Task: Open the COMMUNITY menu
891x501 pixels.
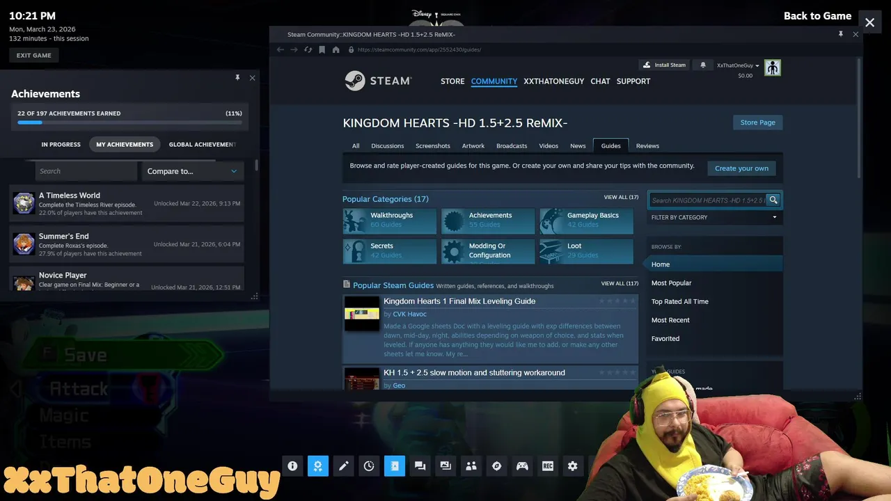Action: (x=494, y=81)
